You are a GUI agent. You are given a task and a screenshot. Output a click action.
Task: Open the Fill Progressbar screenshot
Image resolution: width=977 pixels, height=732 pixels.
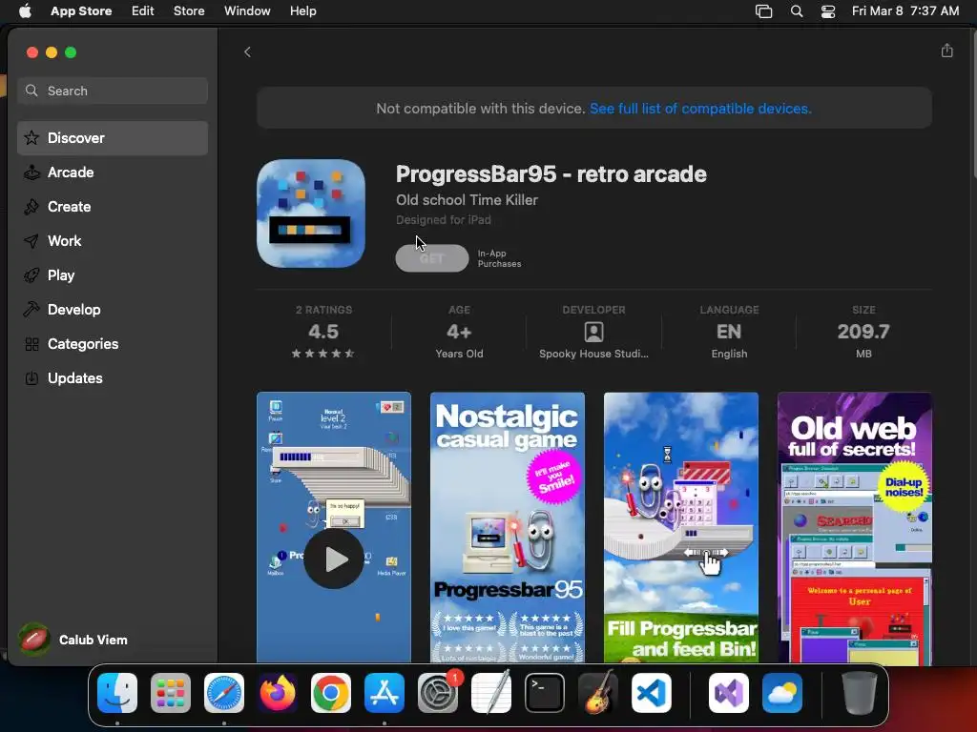[681, 527]
